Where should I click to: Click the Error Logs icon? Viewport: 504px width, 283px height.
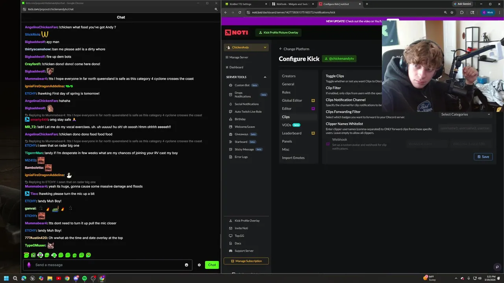click(231, 157)
